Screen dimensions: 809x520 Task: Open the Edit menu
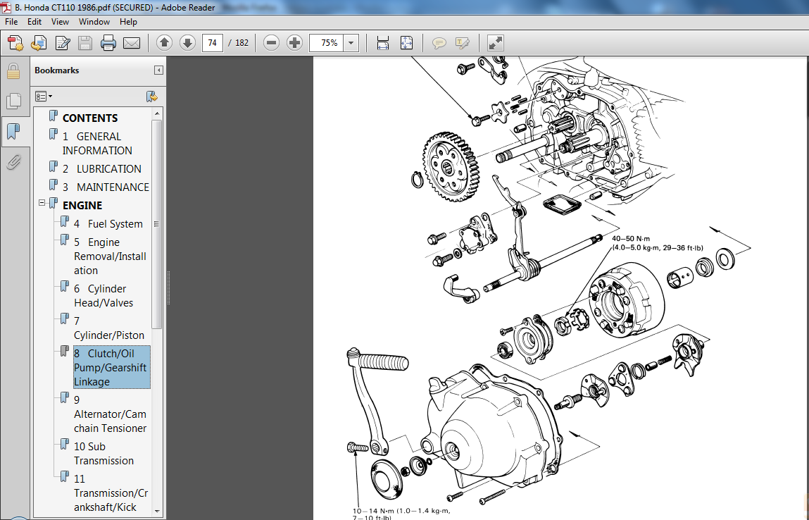35,22
